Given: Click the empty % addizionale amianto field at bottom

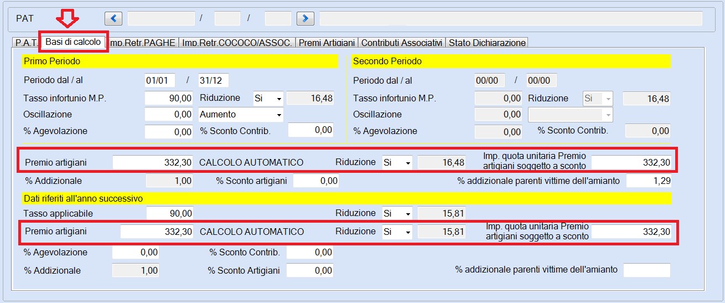Looking at the screenshot, I should pos(647,270).
